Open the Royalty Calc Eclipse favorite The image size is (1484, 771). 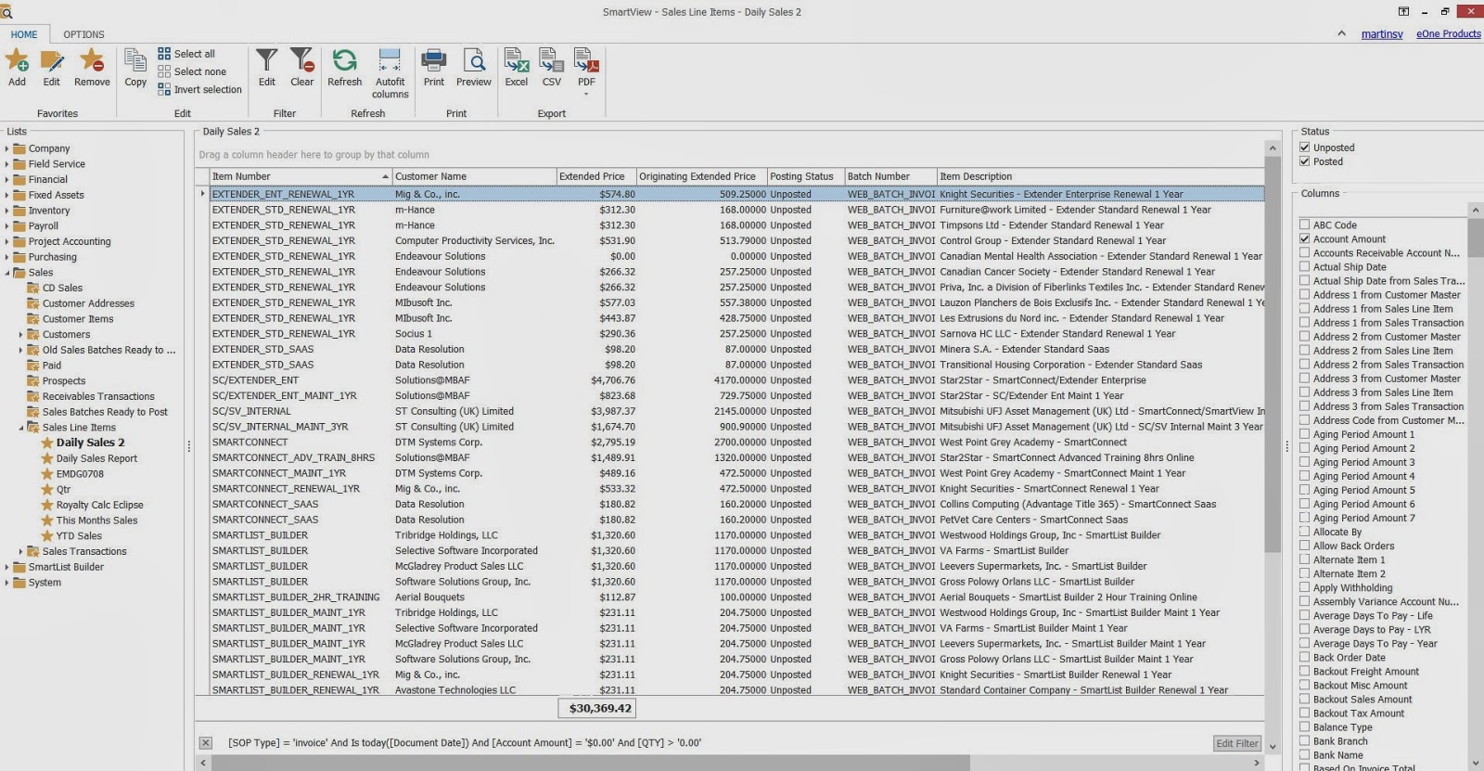(99, 505)
